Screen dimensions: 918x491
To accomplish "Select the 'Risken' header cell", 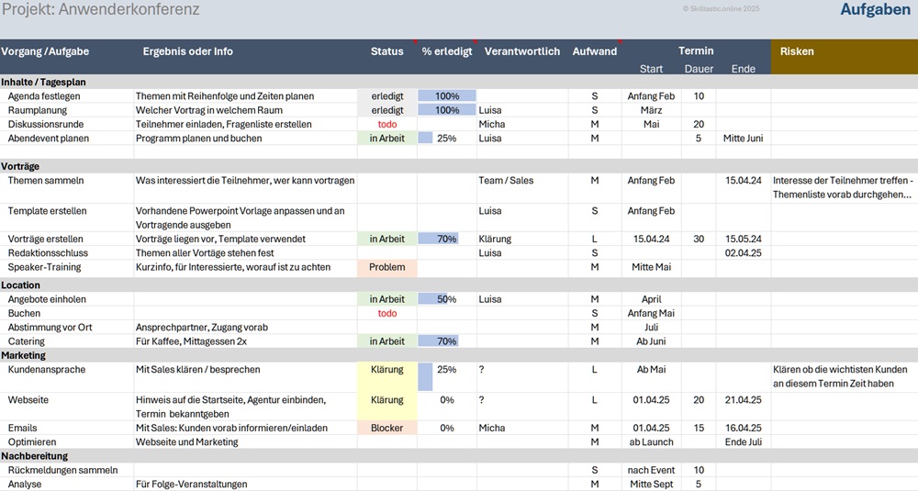I will point(844,57).
